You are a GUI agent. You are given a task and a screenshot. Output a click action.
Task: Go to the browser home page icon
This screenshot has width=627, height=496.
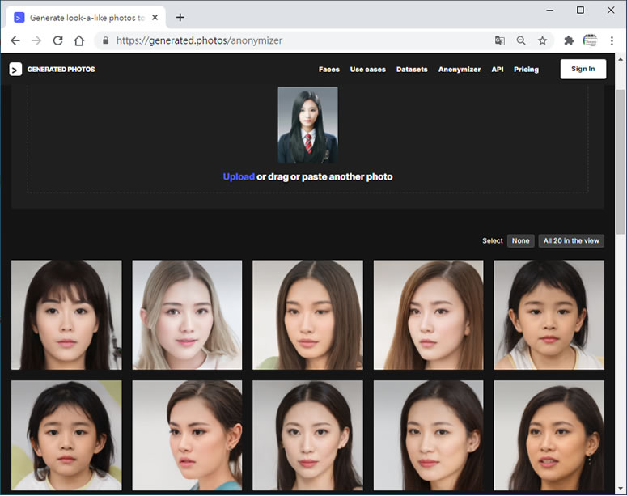click(78, 40)
